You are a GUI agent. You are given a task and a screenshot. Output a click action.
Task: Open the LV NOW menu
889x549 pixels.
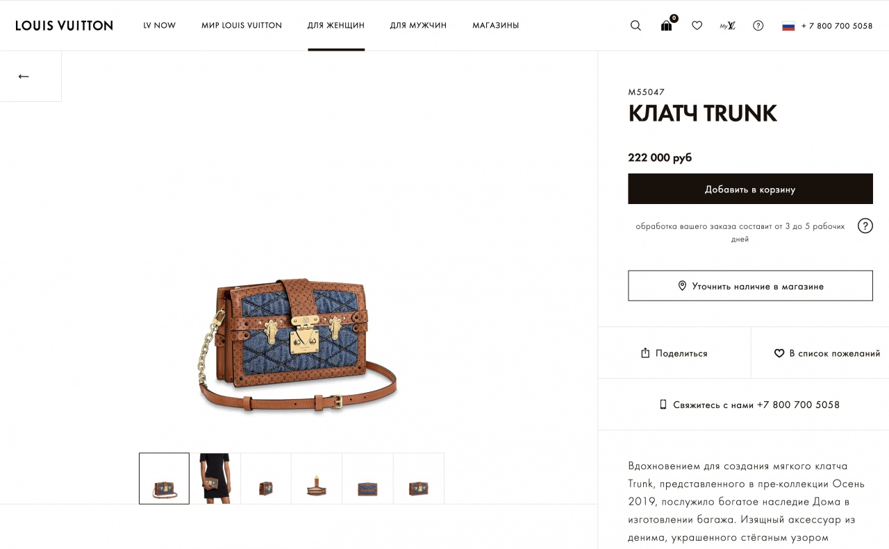pyautogui.click(x=160, y=26)
